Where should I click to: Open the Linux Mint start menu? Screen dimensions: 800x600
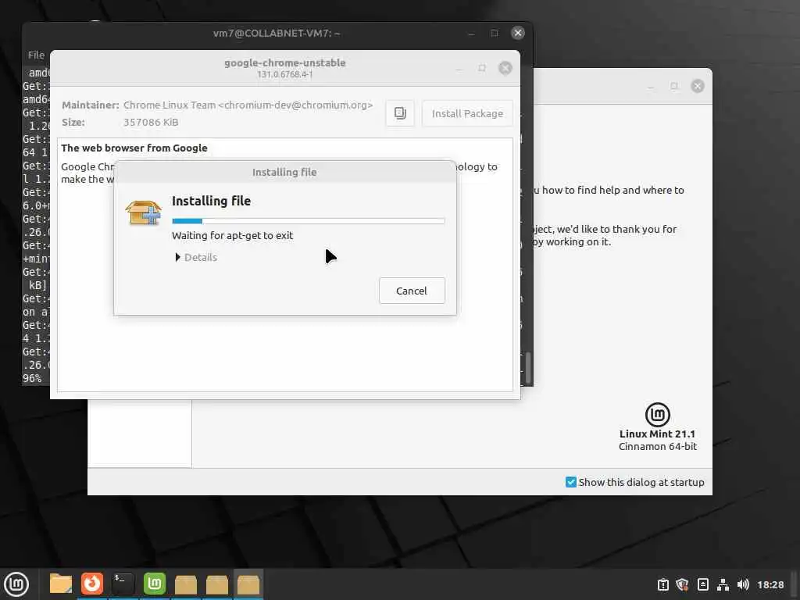coord(16,584)
